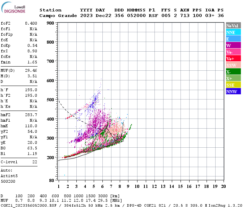Click the MUF(D) value 29.46
This screenshot has width=243, height=208.
pos(31,71)
